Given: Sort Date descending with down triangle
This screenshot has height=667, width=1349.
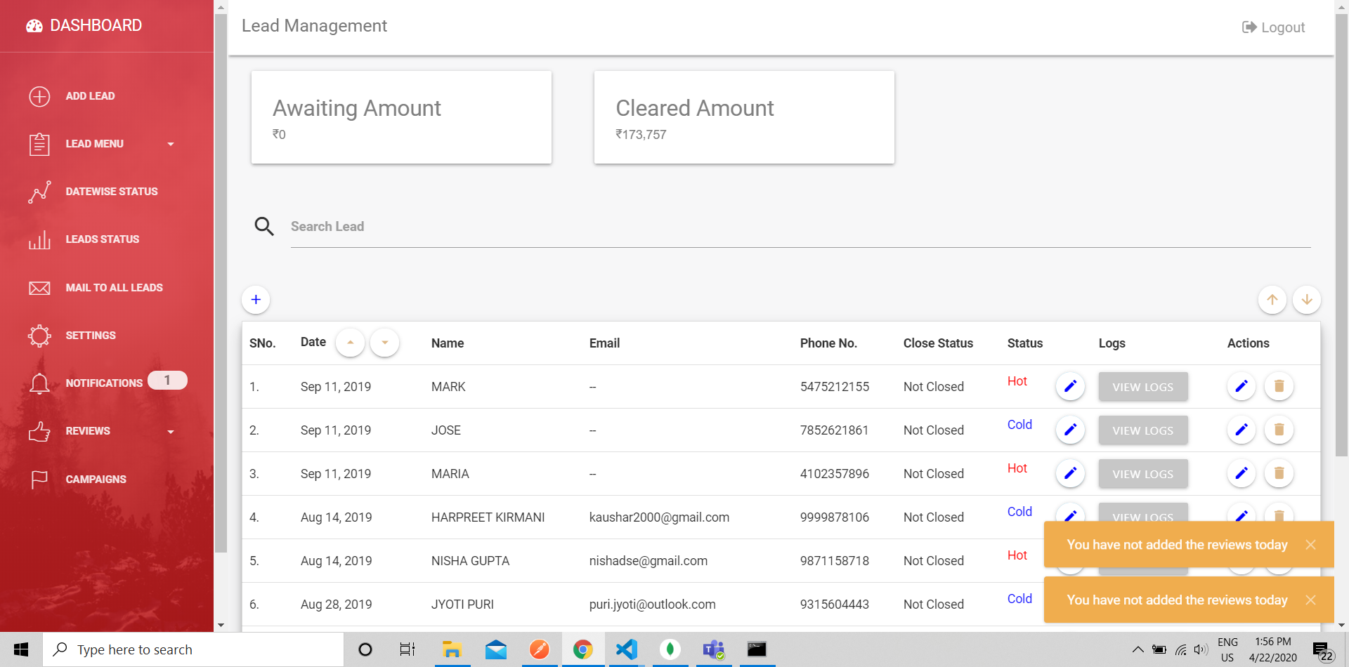Looking at the screenshot, I should (384, 343).
